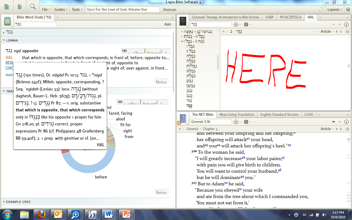Close the NET Bible locator bar
Viewport: 352px width, 220px height.
348,129
